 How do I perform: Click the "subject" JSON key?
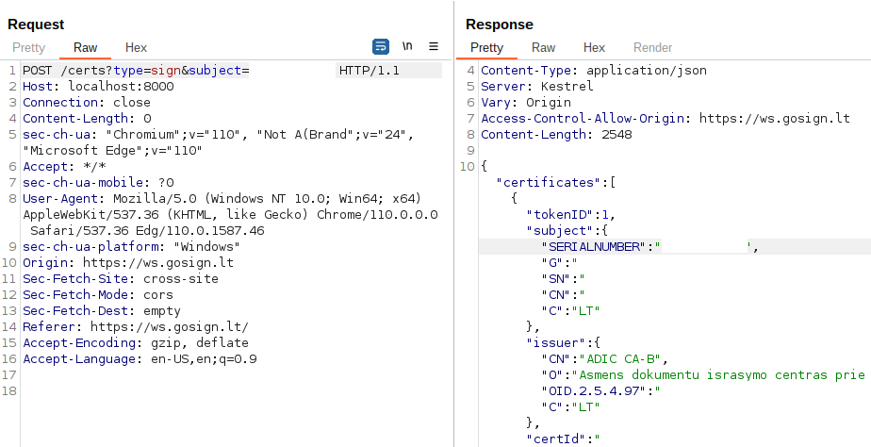(556, 231)
